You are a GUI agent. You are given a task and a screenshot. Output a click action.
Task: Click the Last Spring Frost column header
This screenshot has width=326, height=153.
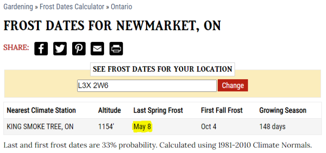tap(158, 110)
